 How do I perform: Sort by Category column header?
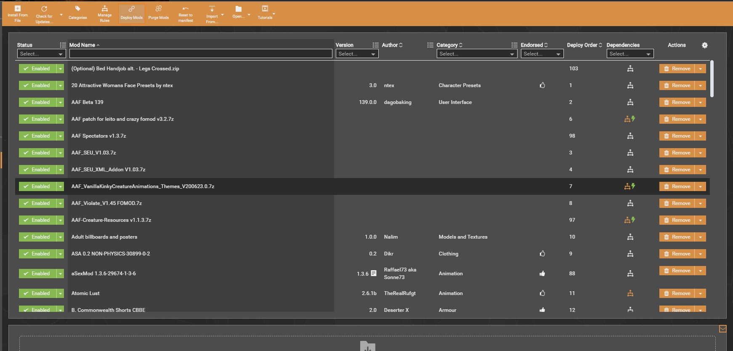pyautogui.click(x=449, y=45)
